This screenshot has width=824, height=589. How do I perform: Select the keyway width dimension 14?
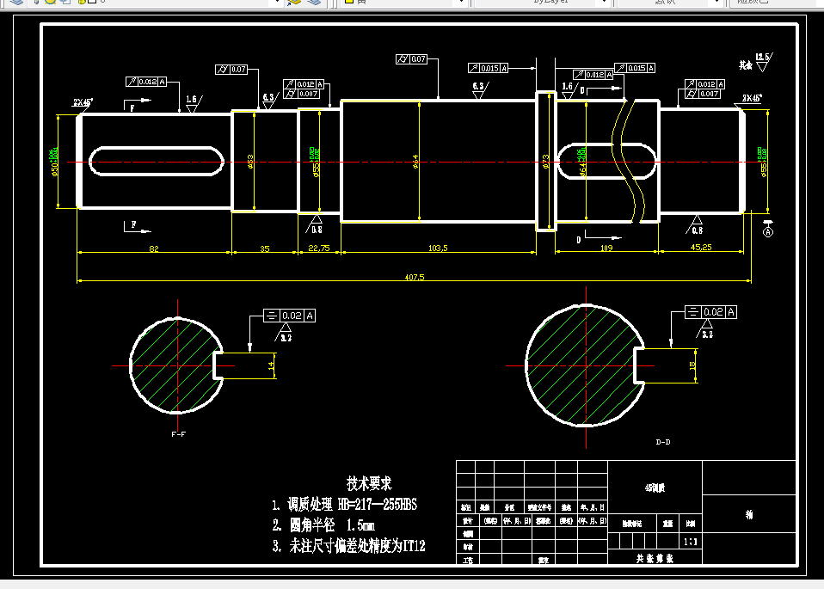click(x=271, y=365)
